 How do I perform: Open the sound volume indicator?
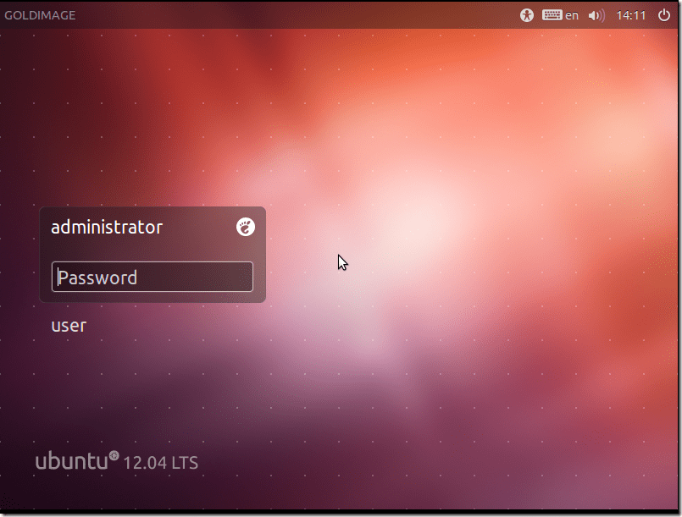tap(596, 15)
